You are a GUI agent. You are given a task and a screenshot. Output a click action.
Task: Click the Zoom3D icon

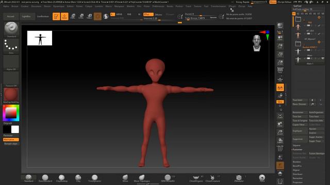280,133
